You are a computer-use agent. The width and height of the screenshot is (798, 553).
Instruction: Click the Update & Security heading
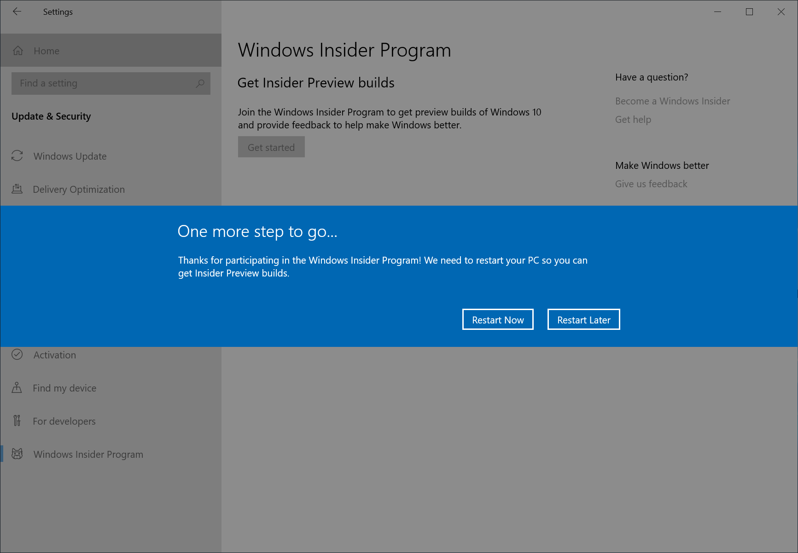51,116
